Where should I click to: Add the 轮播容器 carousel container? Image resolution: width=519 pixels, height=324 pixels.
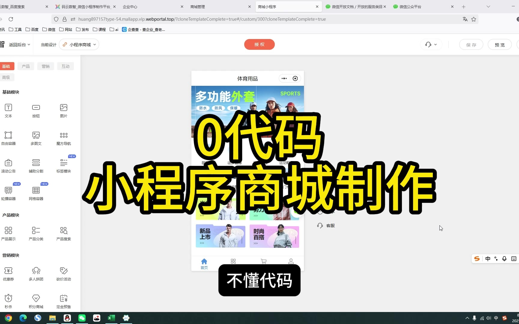tap(8, 193)
